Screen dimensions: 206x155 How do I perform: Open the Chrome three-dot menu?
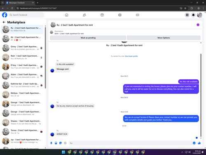(203, 8)
